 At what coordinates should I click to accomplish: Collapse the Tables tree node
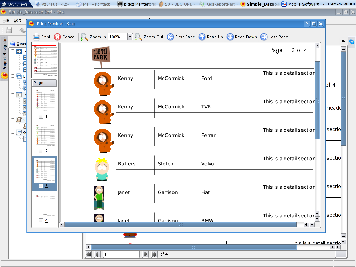coord(13,51)
